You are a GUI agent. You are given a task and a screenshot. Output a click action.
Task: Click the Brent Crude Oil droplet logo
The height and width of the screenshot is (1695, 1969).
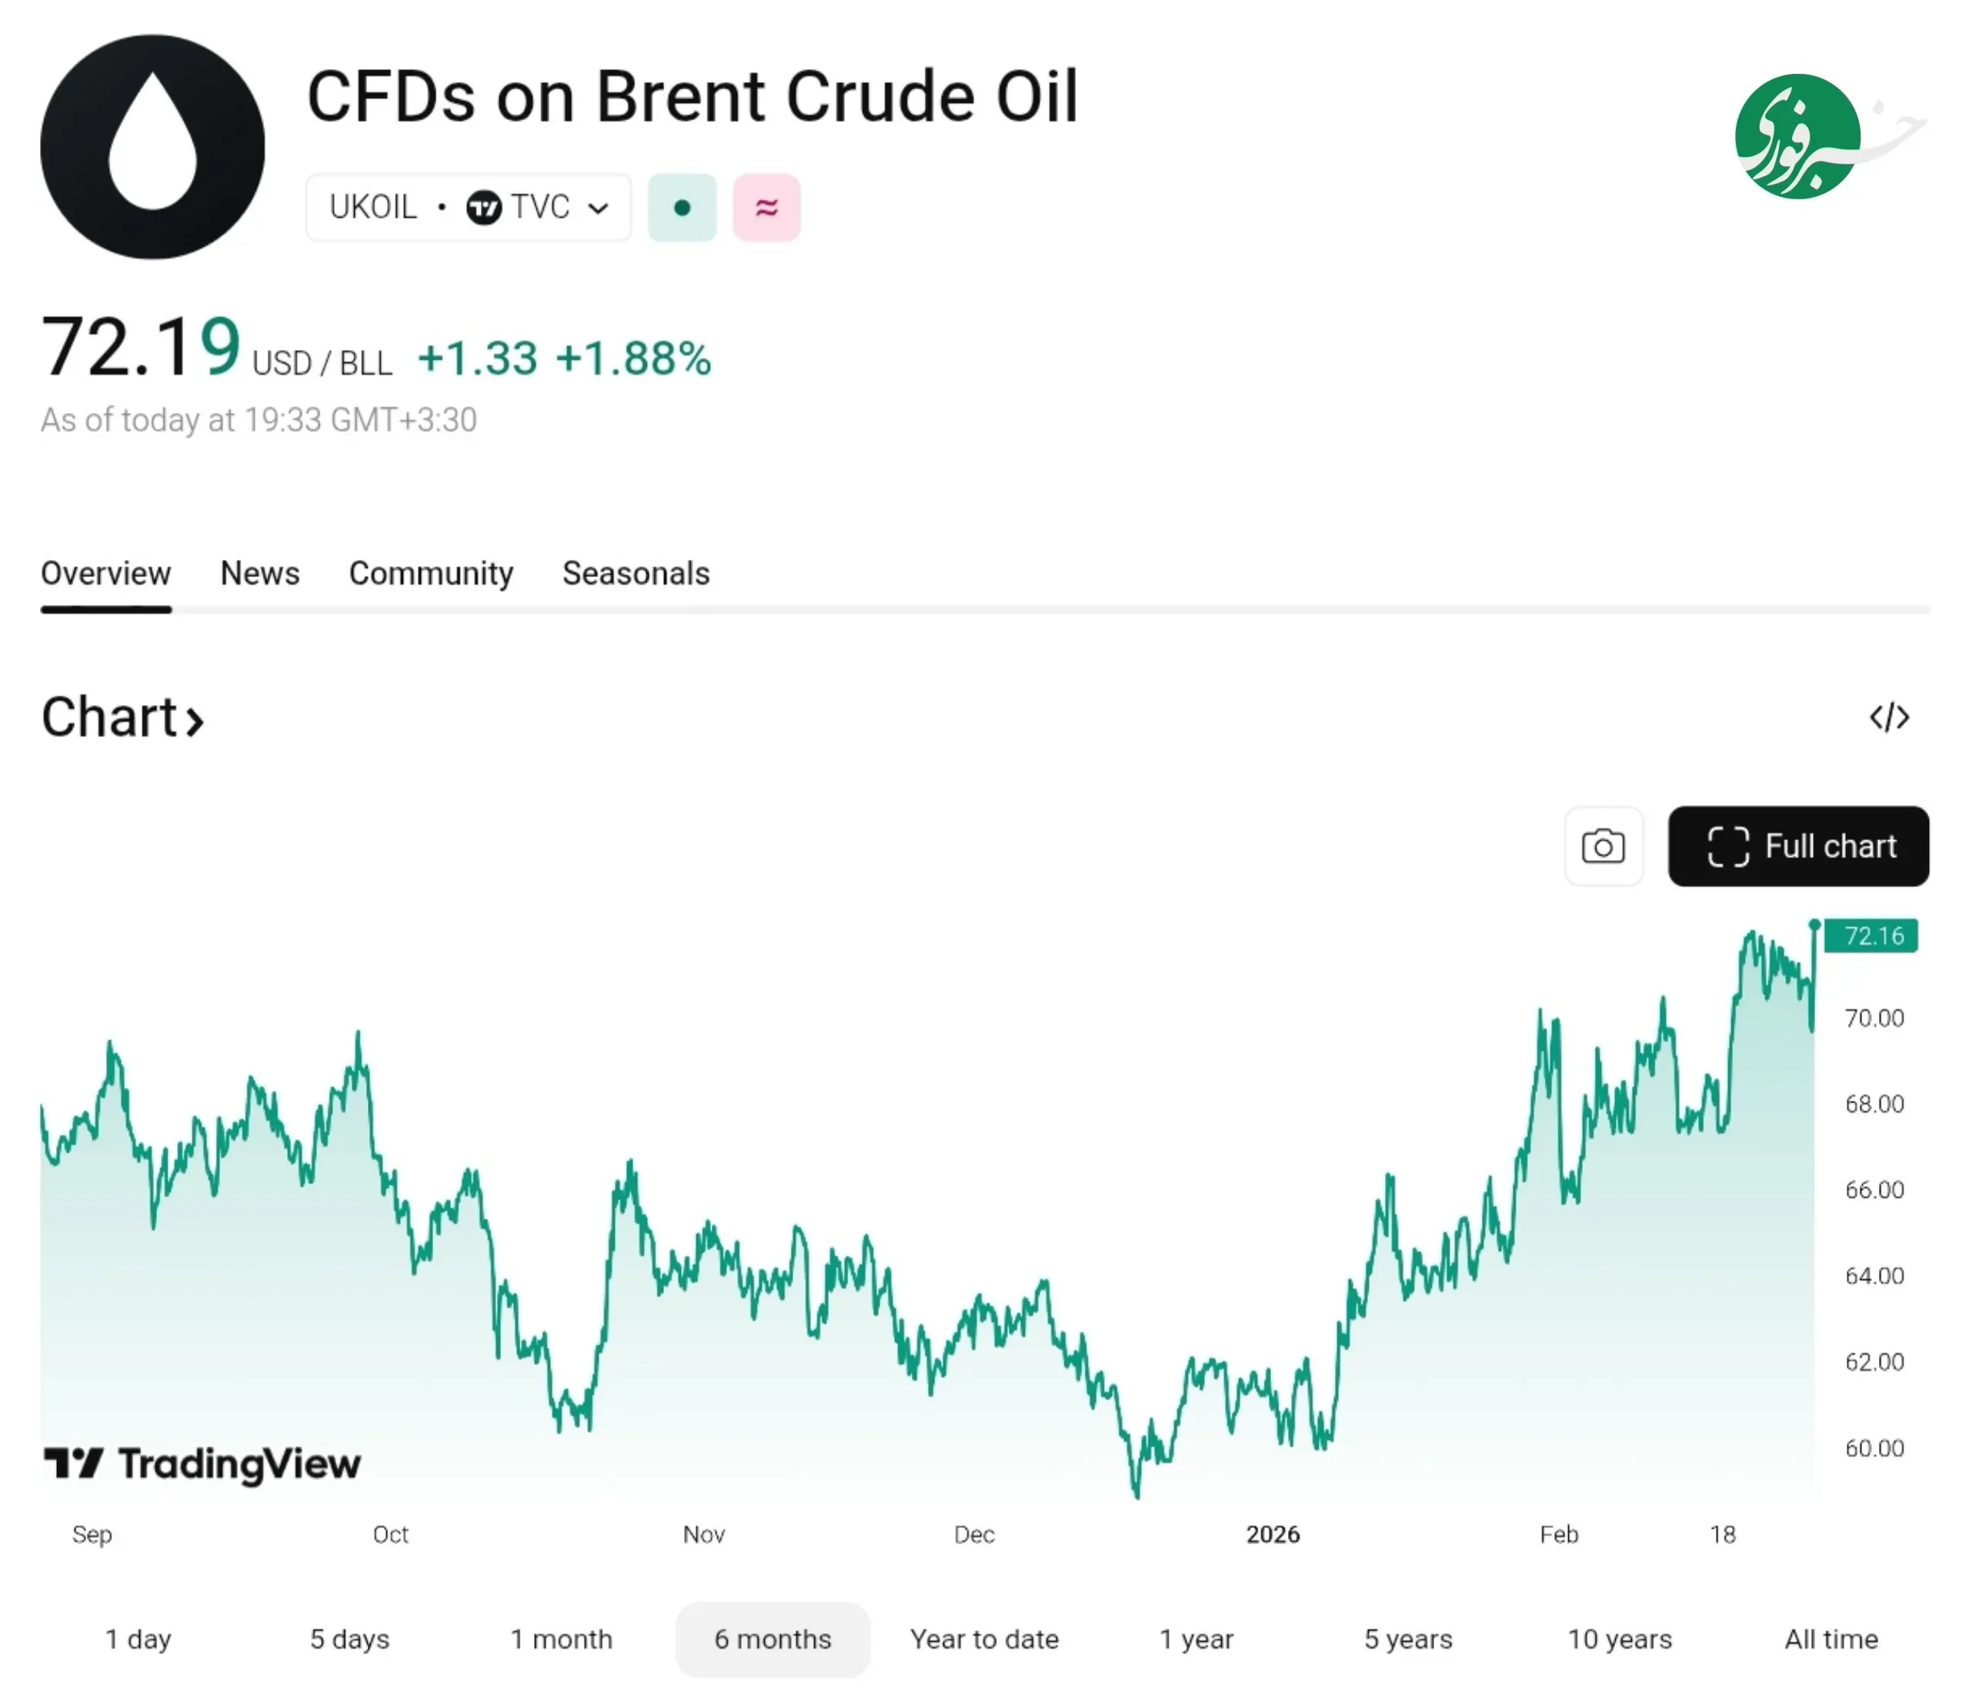point(152,147)
